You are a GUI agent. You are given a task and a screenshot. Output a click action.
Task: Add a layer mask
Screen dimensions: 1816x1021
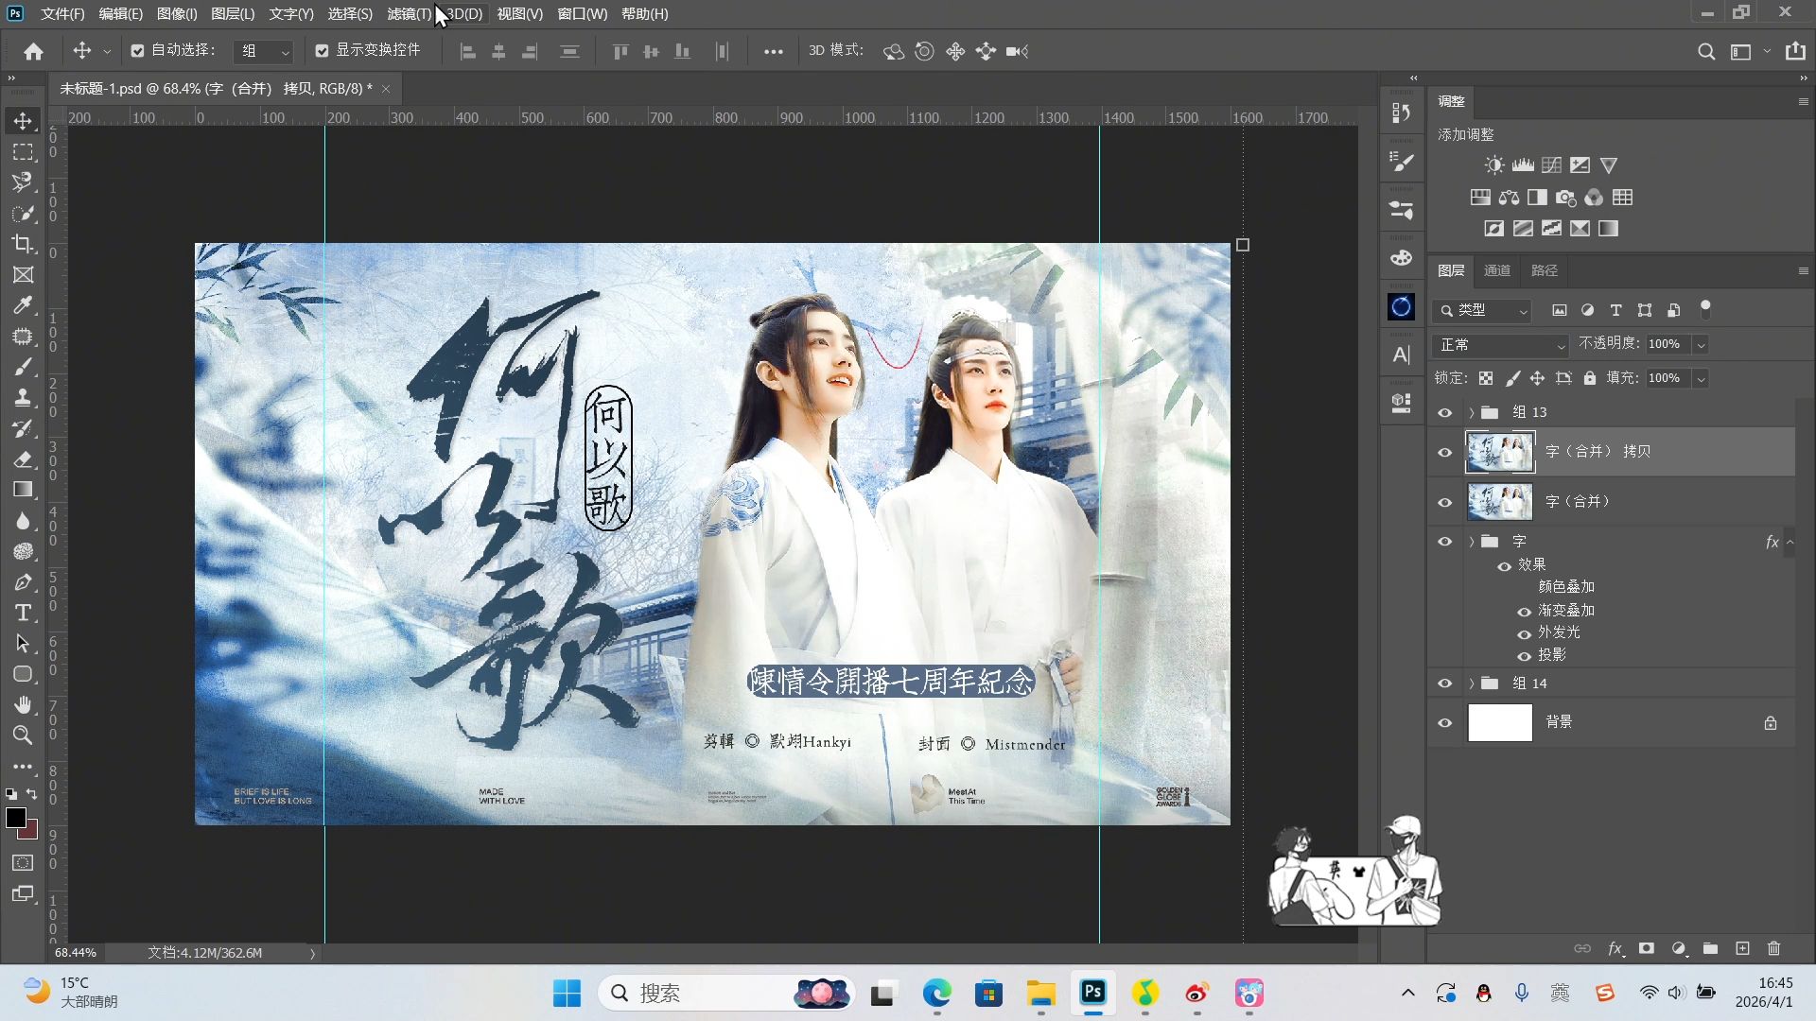[x=1647, y=948]
